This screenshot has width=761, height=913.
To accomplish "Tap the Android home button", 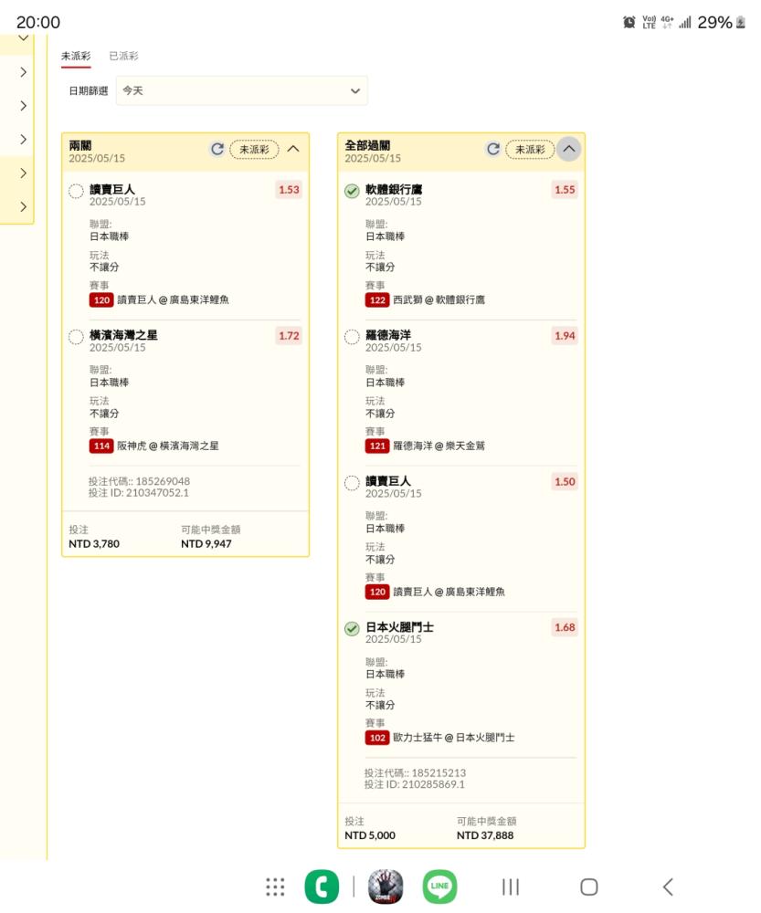I will (x=589, y=887).
